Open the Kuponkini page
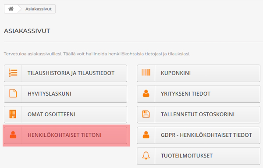Image resolution: width=263 pixels, height=168 pixels. [x=199, y=73]
